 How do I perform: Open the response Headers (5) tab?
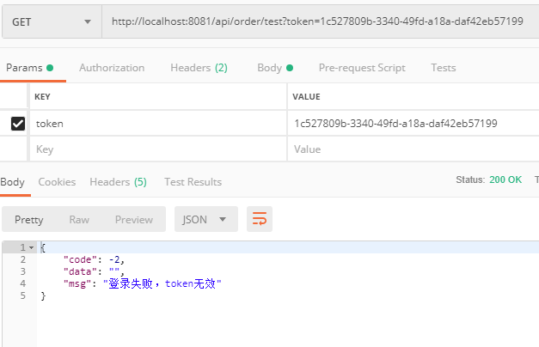pyautogui.click(x=118, y=182)
